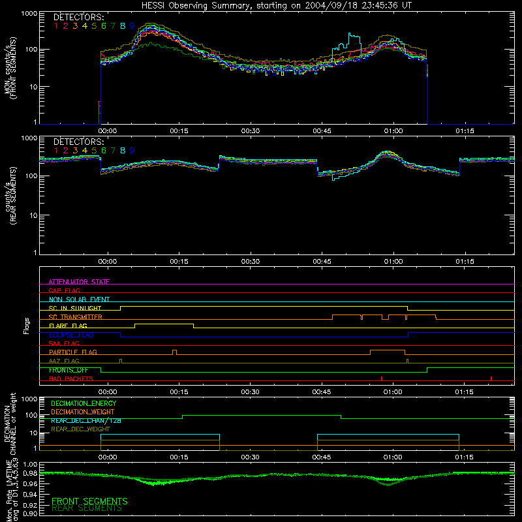Viewport: 522px width, 522px height.
Task: Select the SC_TRANSMITTER flag label
Action: (x=76, y=317)
